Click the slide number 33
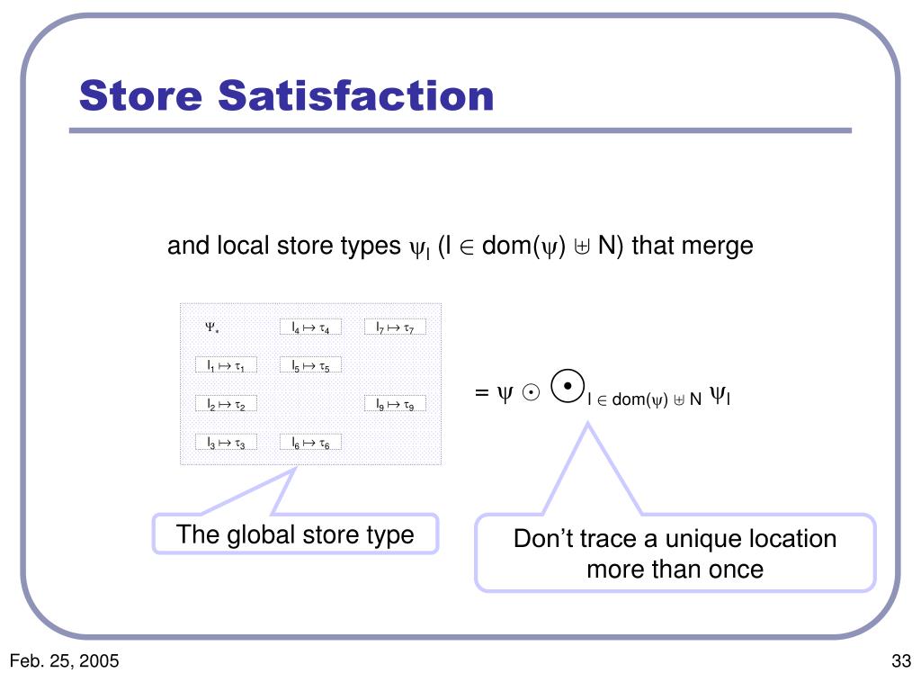 click(x=901, y=661)
